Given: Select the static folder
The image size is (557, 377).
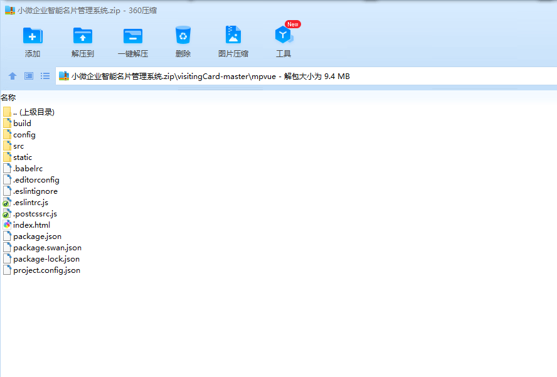Looking at the screenshot, I should point(18,157).
